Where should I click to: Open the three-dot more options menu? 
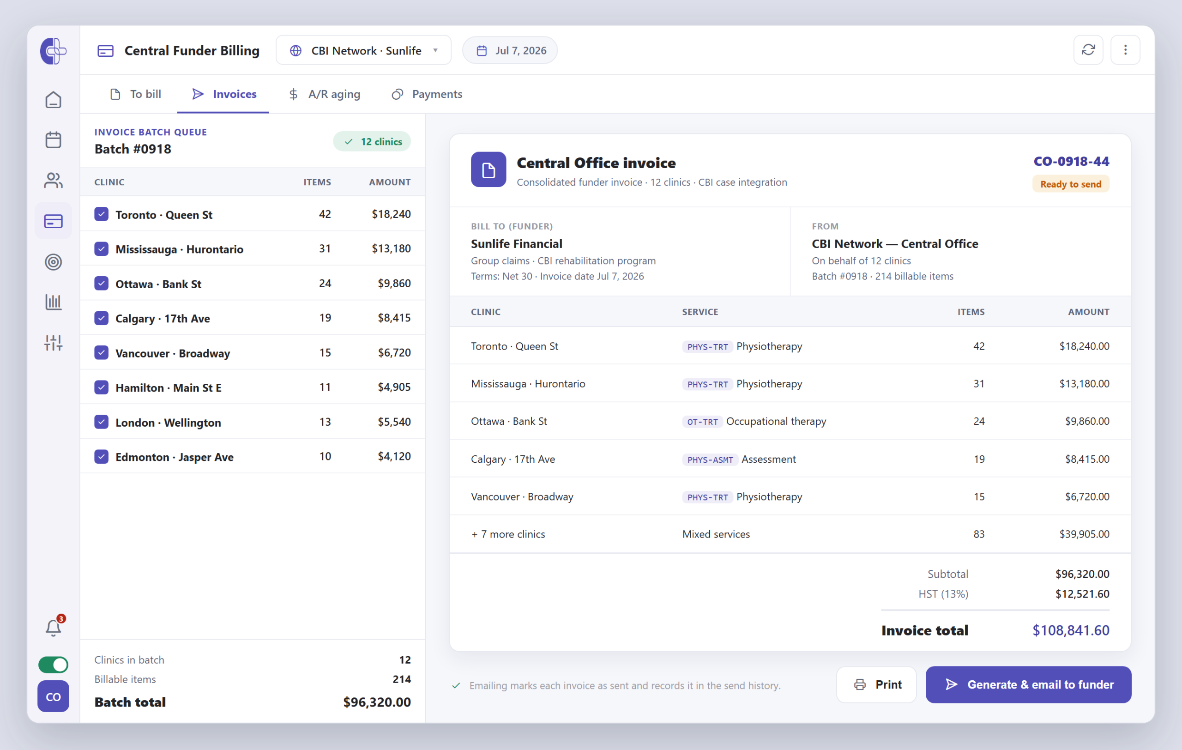pyautogui.click(x=1126, y=49)
